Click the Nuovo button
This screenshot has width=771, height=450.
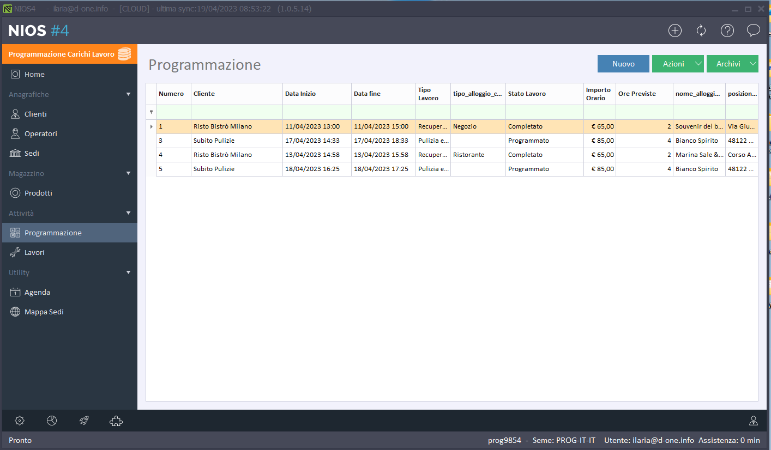pos(623,64)
